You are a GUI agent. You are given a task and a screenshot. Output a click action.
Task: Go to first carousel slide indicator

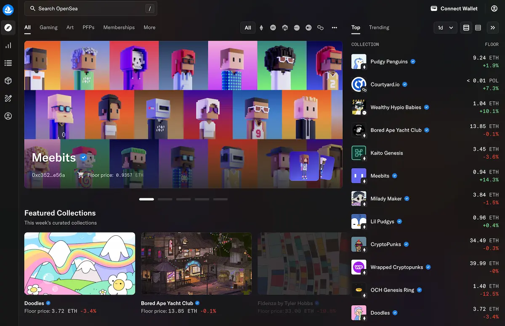pos(146,199)
